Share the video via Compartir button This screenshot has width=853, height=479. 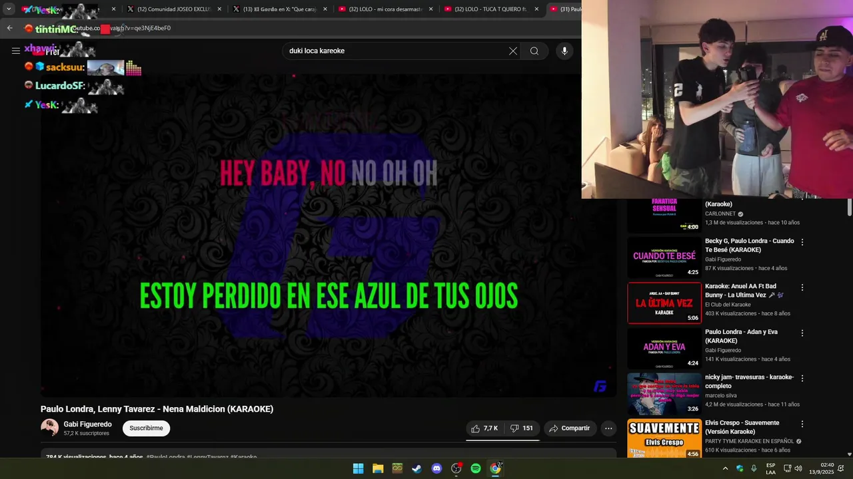click(x=570, y=428)
